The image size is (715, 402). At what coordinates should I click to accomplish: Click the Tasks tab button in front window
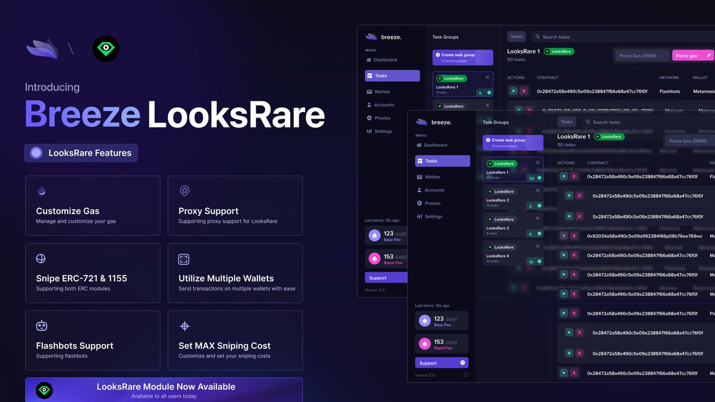[x=567, y=122]
